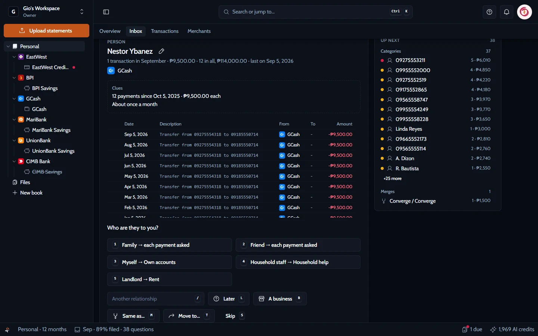Select the Inbox tab
538x336 pixels.
pyautogui.click(x=136, y=31)
